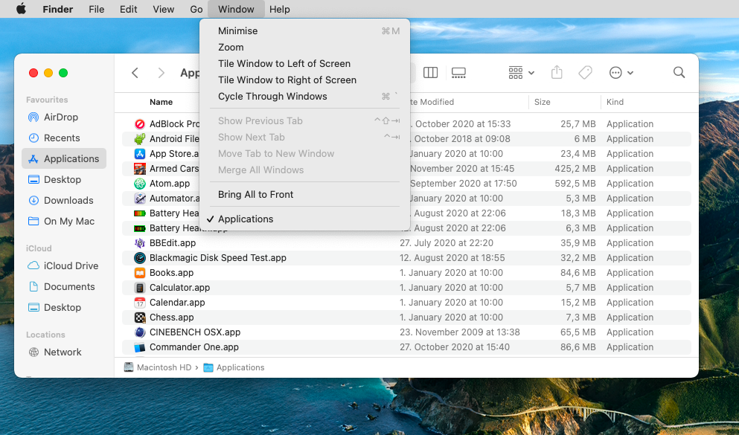Image resolution: width=739 pixels, height=435 pixels.
Task: Select Tile Window to Right of Screen
Action: pos(304,80)
